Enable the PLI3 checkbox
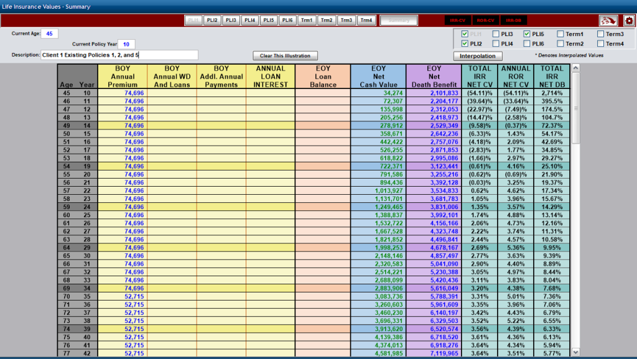 point(496,34)
